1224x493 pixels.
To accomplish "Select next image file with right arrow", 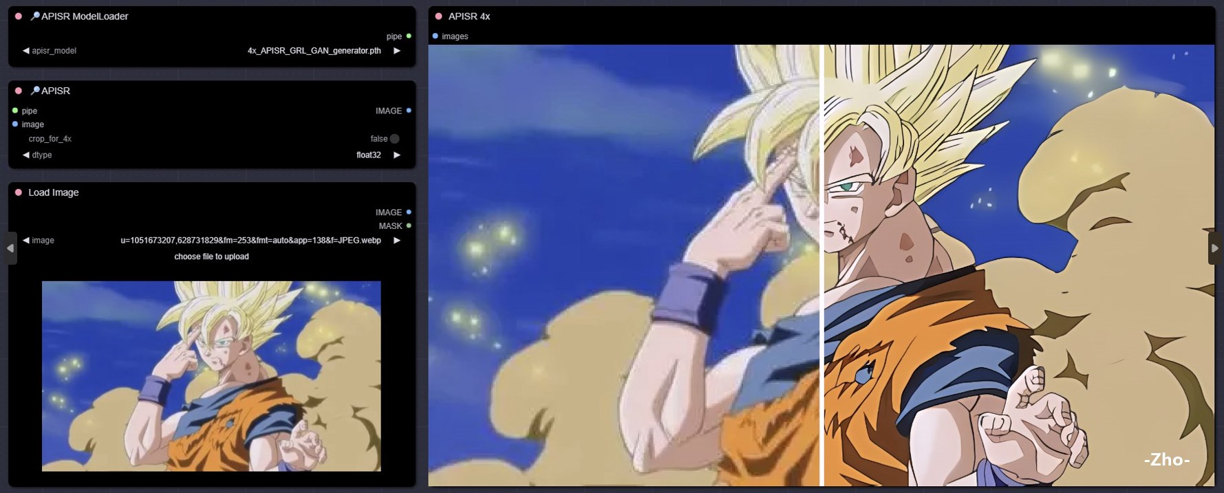I will [x=397, y=241].
